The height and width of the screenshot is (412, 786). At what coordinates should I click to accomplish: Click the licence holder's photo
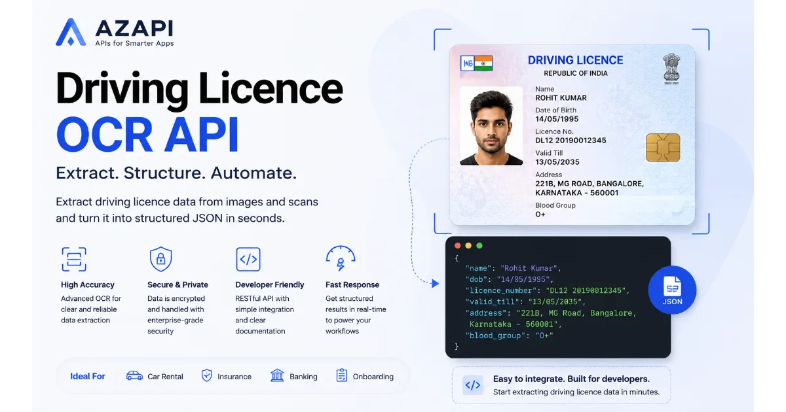click(x=491, y=126)
